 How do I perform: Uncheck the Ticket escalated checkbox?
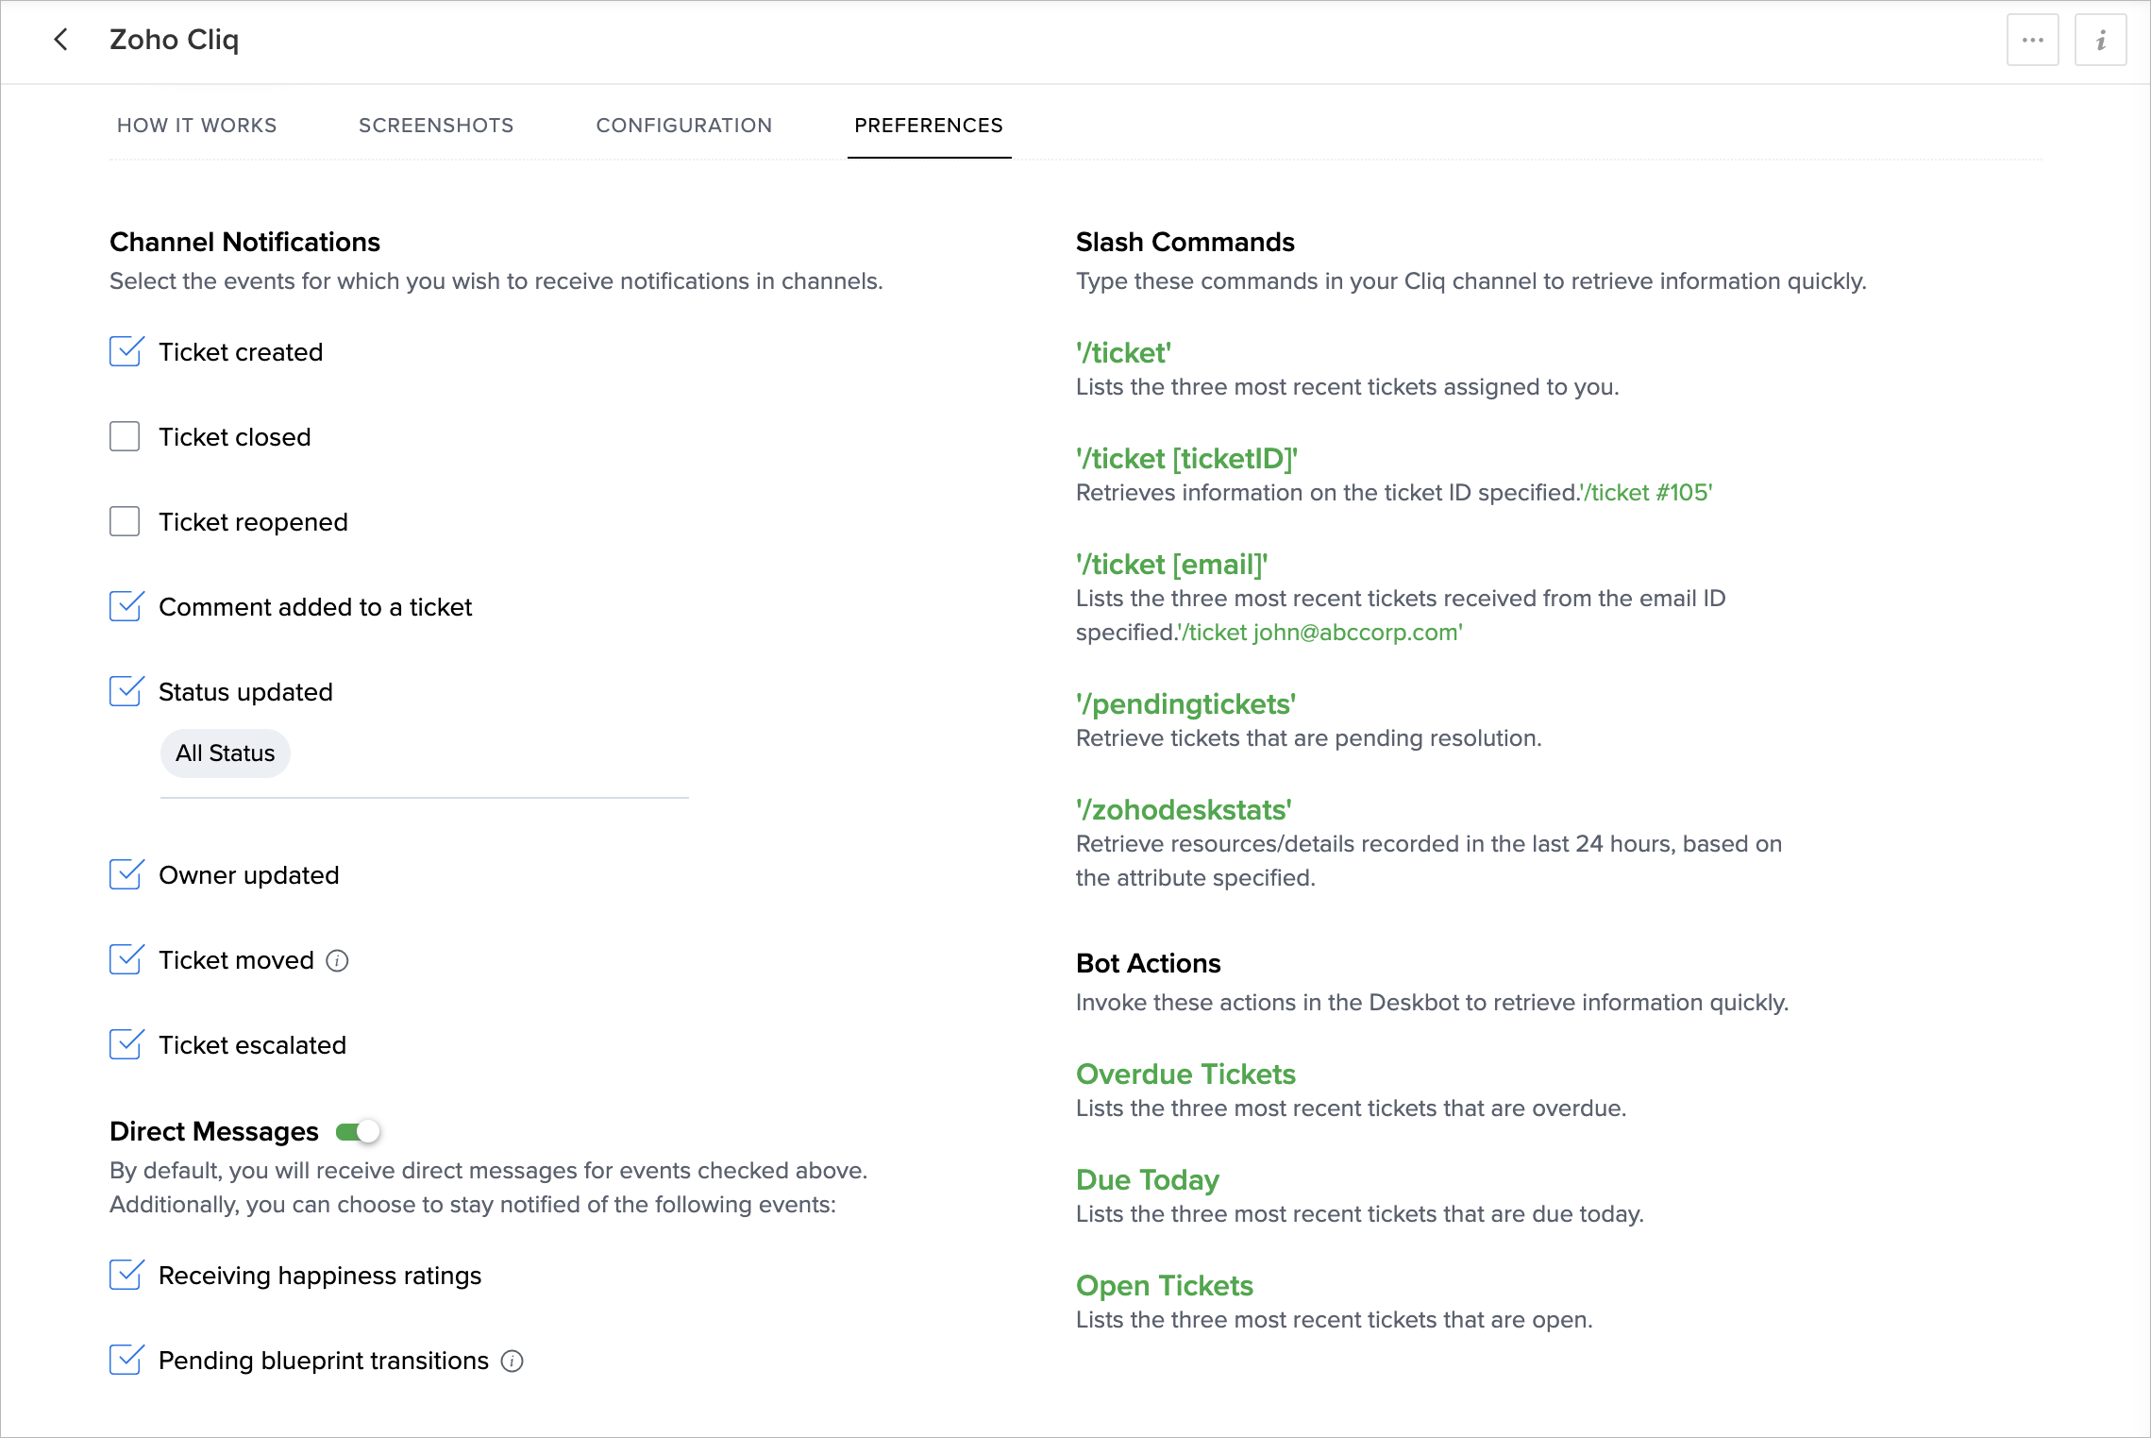(x=125, y=1044)
